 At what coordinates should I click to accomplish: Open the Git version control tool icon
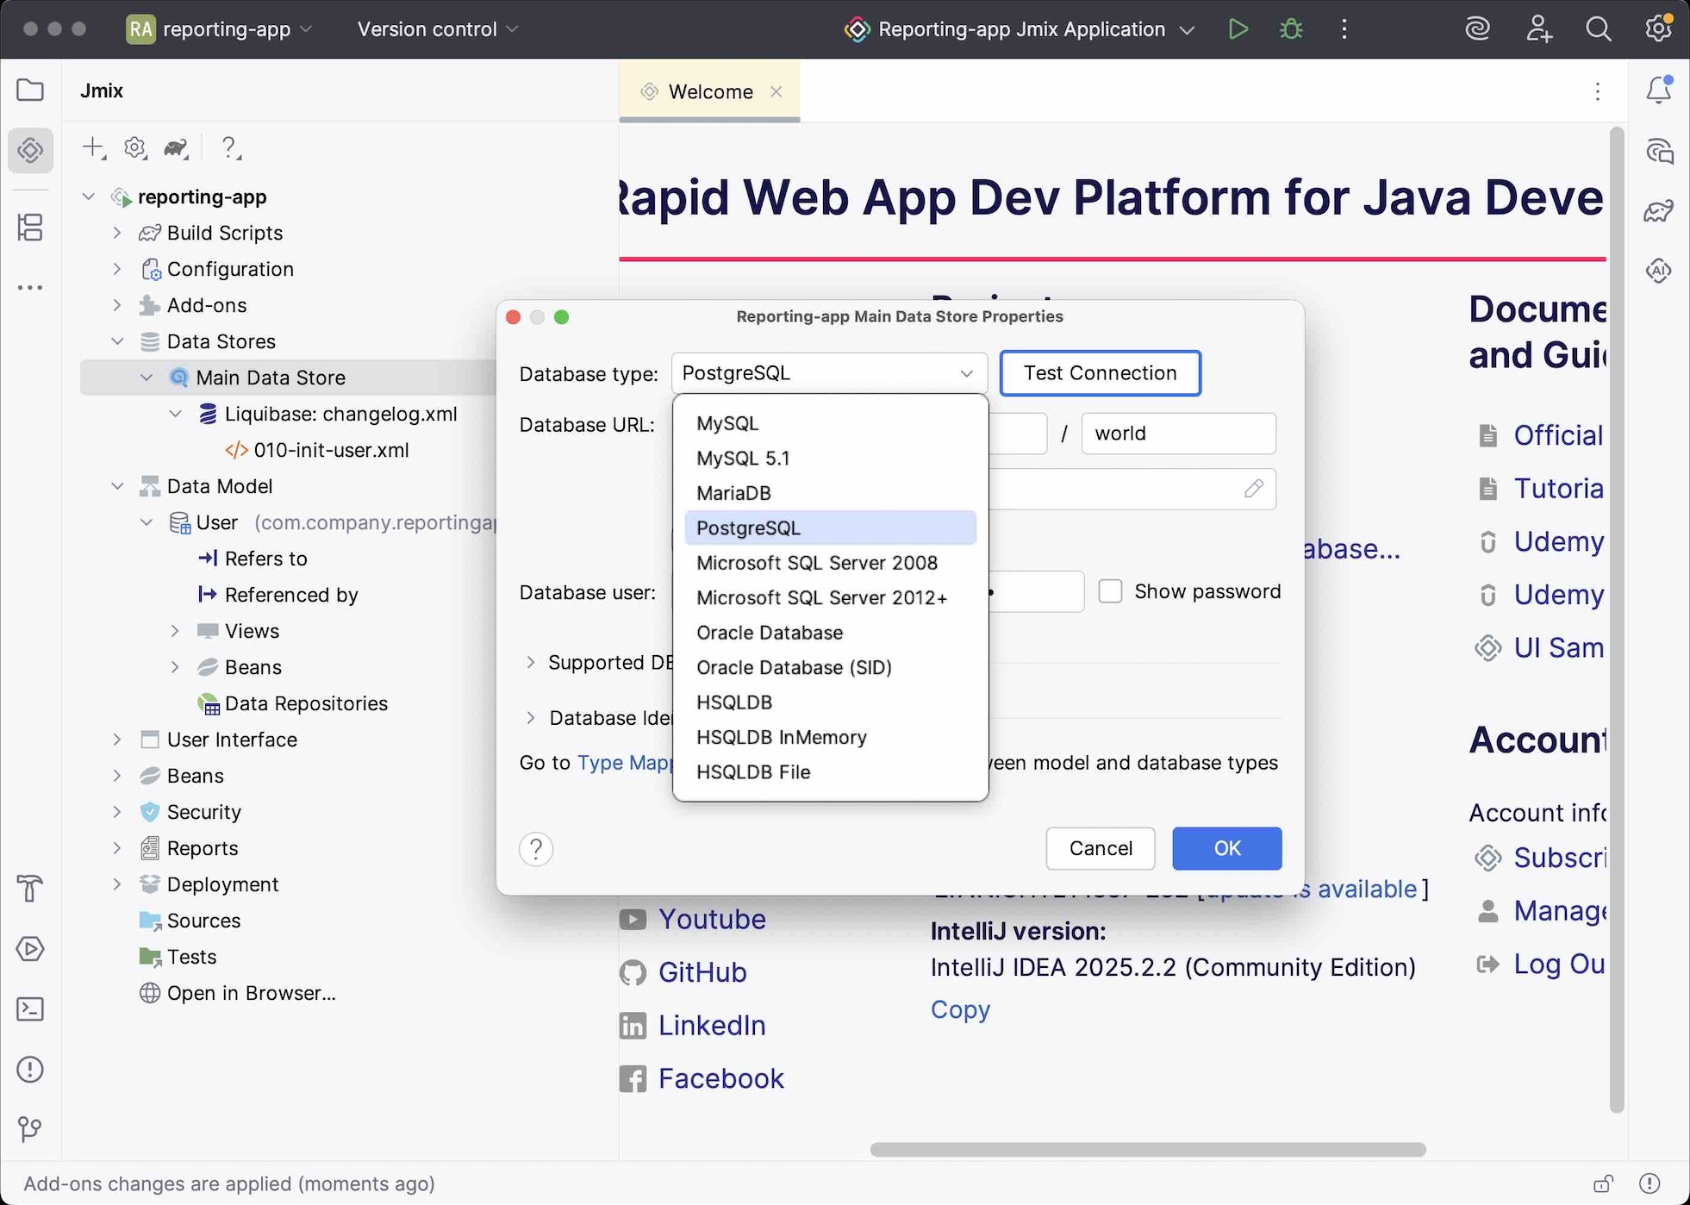point(30,1128)
